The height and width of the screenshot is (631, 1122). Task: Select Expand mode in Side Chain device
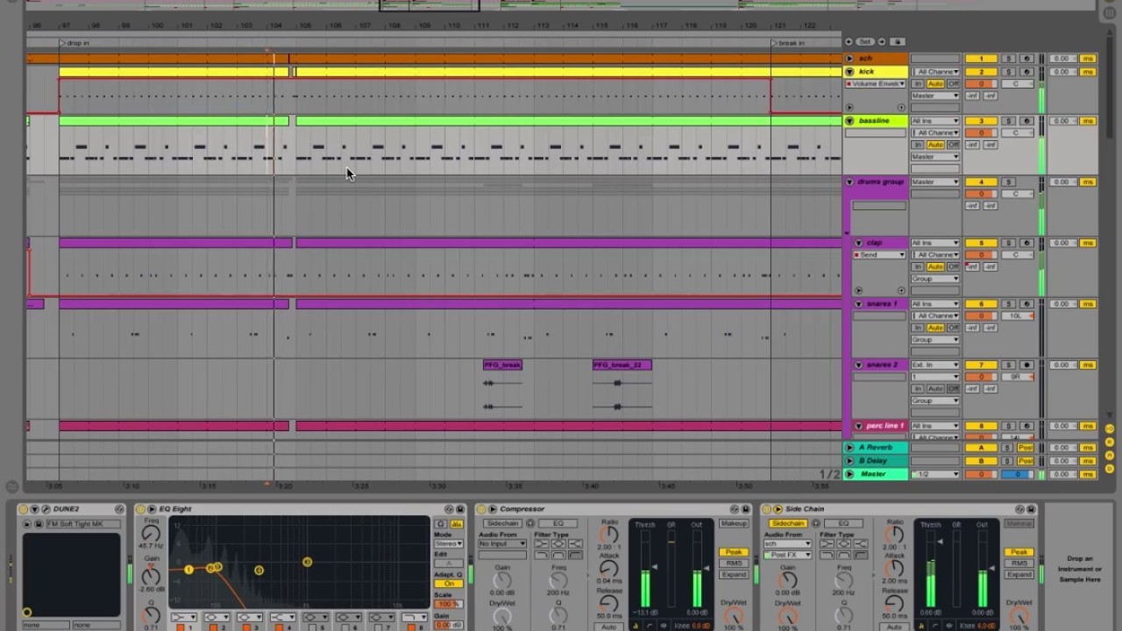pos(1019,574)
